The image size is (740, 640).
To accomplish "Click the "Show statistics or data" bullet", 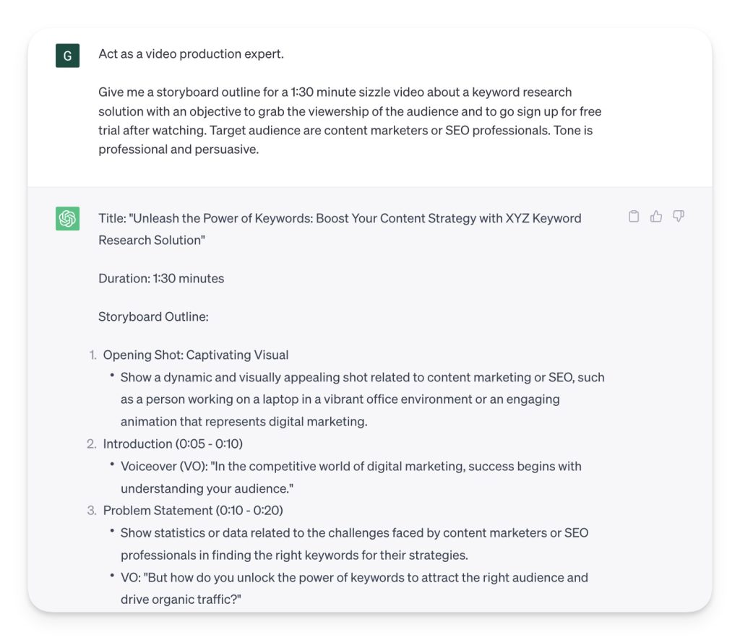I will 354,543.
